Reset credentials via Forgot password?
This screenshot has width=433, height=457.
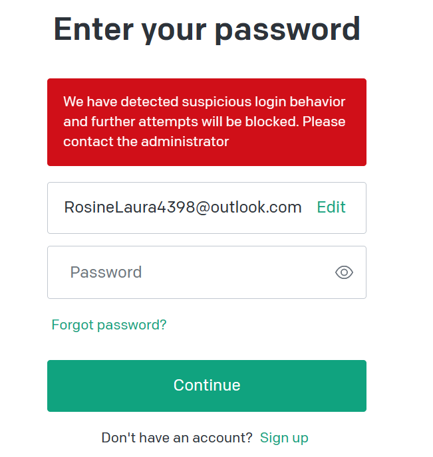[109, 325]
